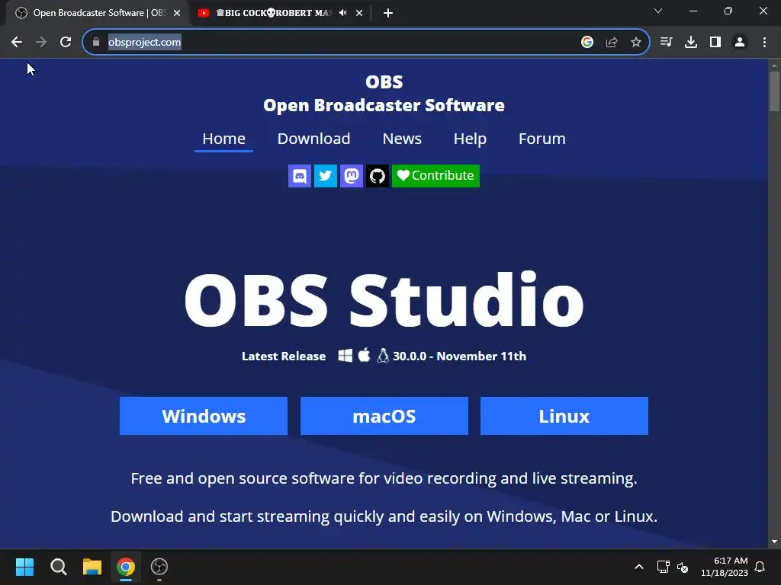Open the network tray icon

point(663,567)
